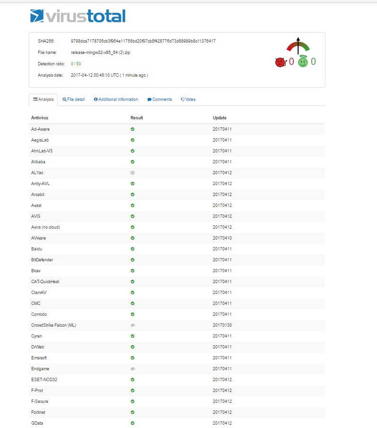Screen dimensions: 377x428
Task: Select the SHA256 hash value text
Action: (x=143, y=41)
